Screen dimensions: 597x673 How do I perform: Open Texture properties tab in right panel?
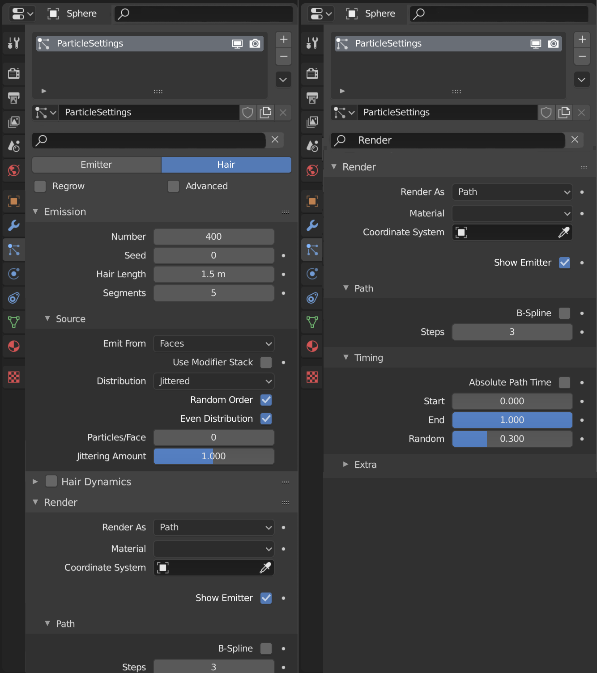(x=312, y=377)
